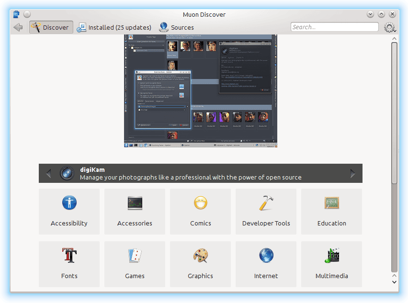This screenshot has height=303, width=408.
Task: Click the Accessories terminal icon
Action: click(x=135, y=203)
